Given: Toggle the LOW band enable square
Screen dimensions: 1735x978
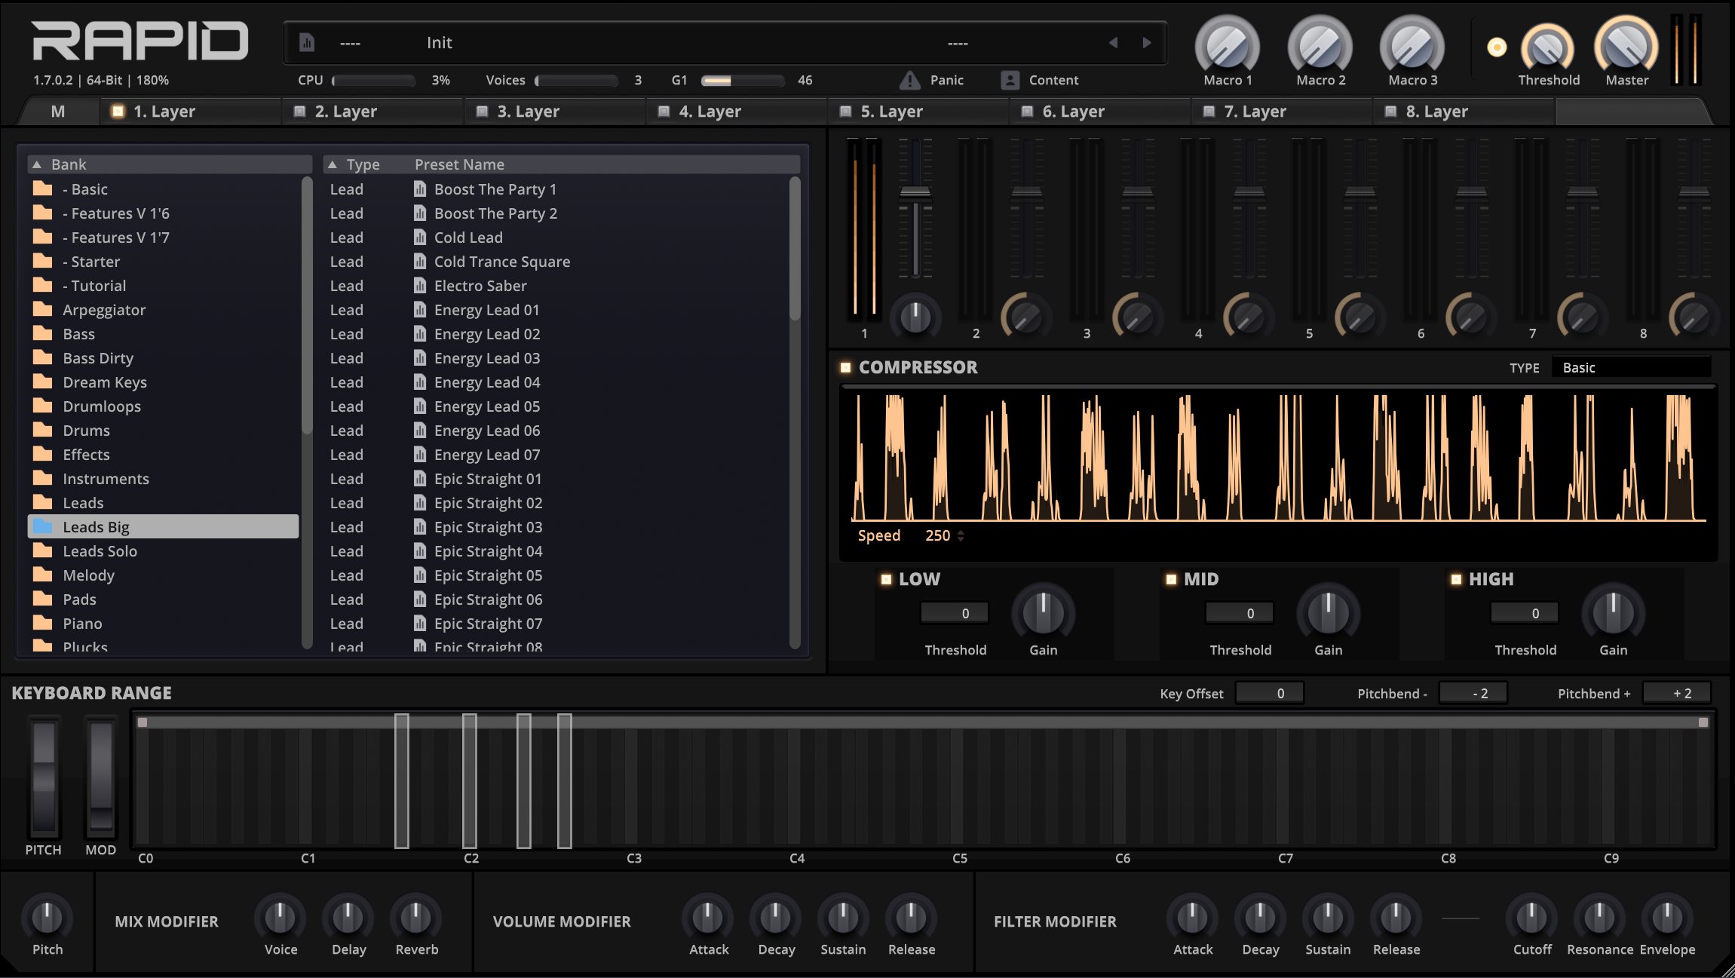Looking at the screenshot, I should (x=886, y=579).
